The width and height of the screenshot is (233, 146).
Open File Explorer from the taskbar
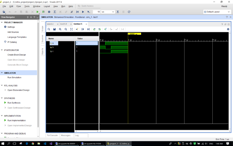pyautogui.click(x=39, y=144)
